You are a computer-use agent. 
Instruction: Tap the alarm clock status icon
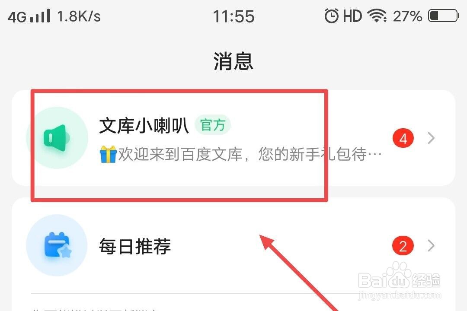click(x=332, y=16)
